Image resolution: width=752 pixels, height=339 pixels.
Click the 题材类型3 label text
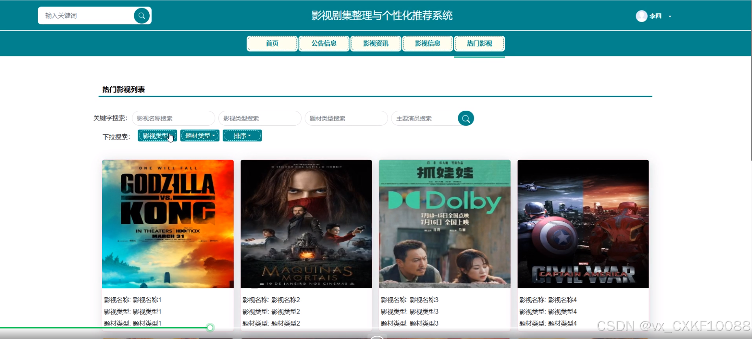tap(424, 324)
